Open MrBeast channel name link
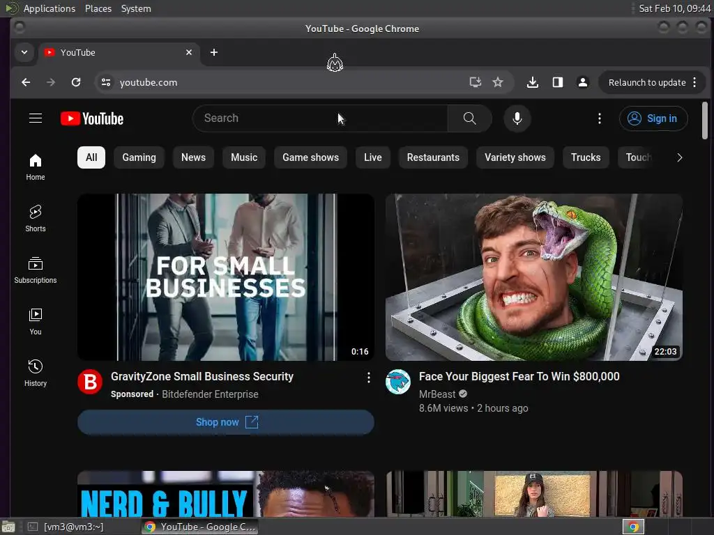The image size is (714, 535). coord(437,394)
